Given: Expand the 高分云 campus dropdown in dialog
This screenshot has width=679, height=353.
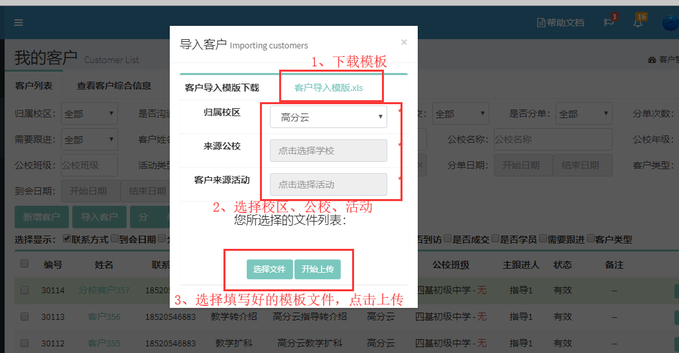Looking at the screenshot, I should pos(328,117).
